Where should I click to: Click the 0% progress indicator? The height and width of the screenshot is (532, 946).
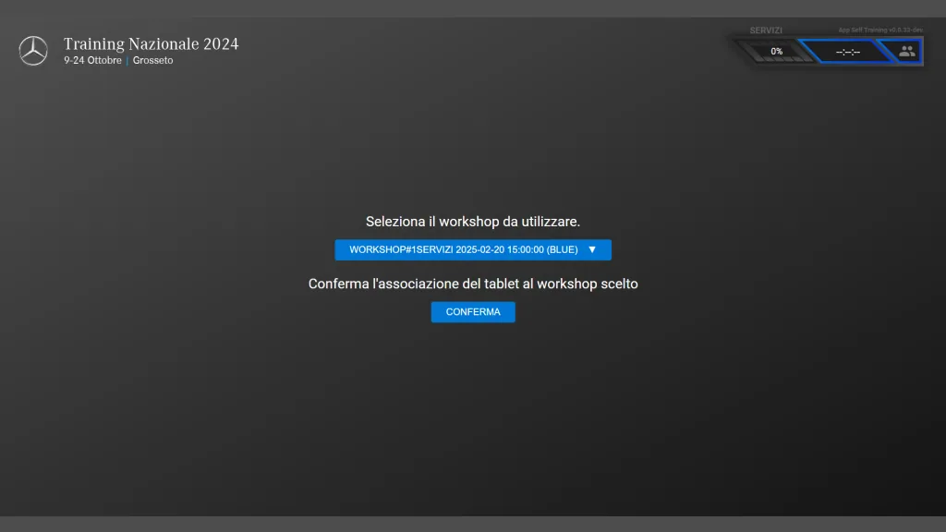(x=776, y=52)
